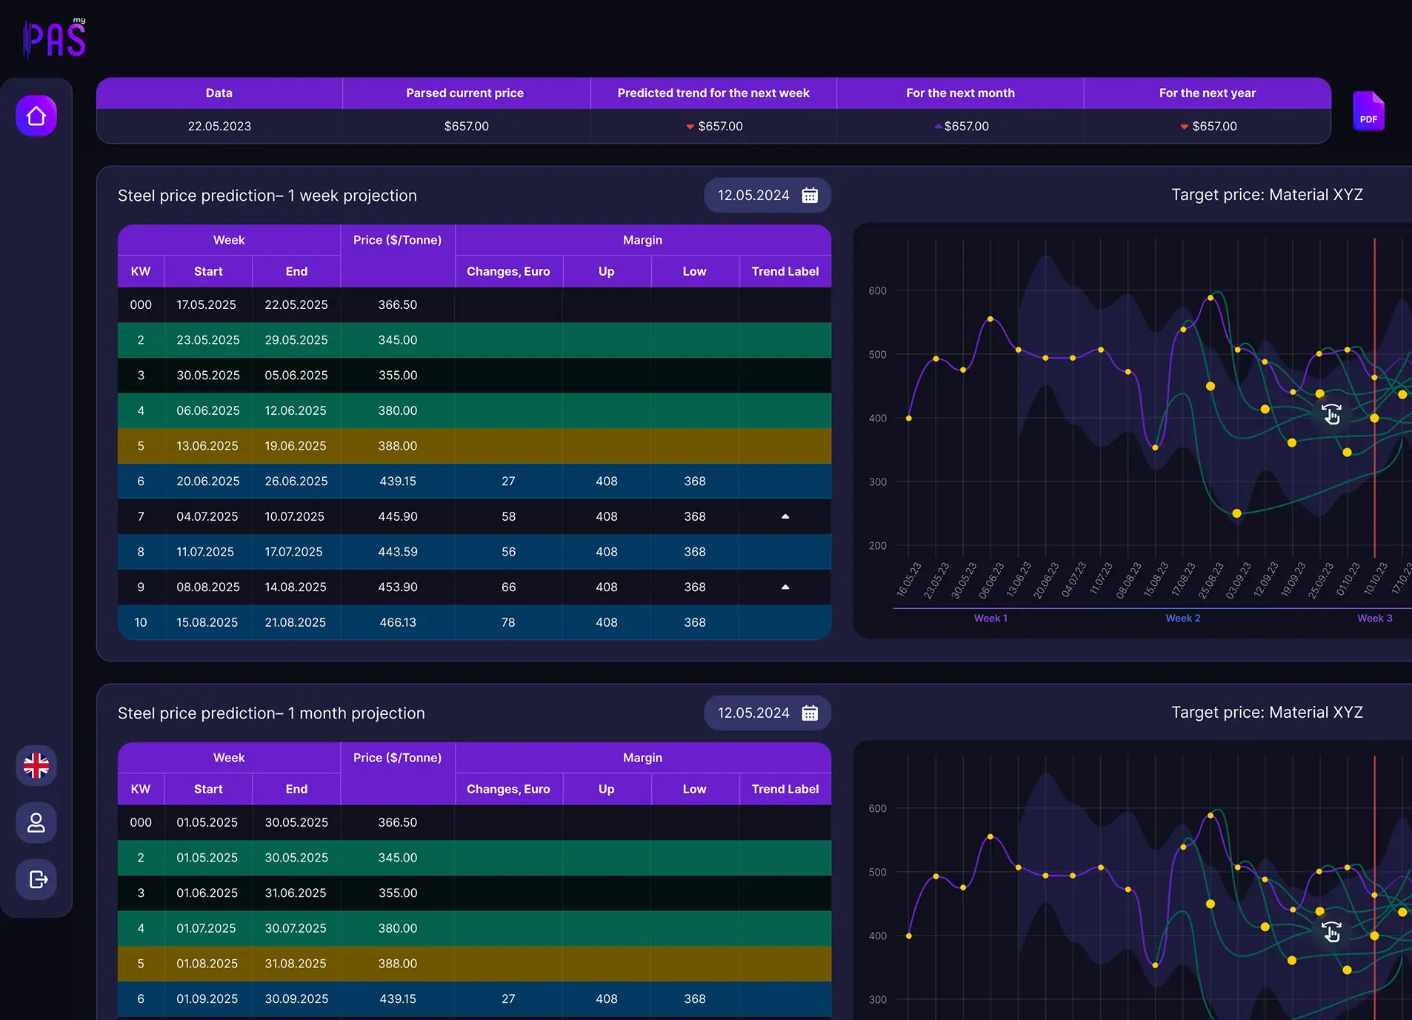Click weekly table 'Trend Label' column header
Image resolution: width=1412 pixels, height=1020 pixels.
(x=785, y=272)
